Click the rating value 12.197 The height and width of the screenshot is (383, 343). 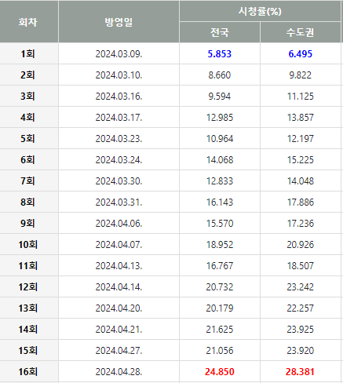point(301,139)
